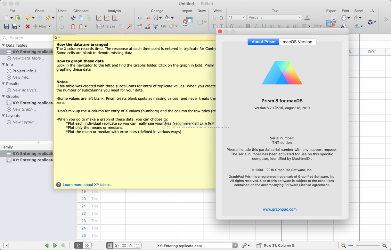Click the Paste clipboard icon

pos(73,26)
